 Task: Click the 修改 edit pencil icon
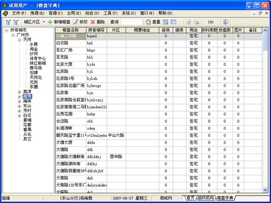pyautogui.click(x=76, y=22)
